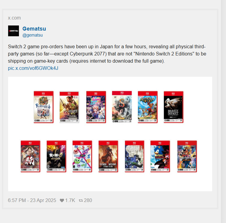This screenshot has height=223, width=226.
Task: Select the Puyo Puyo Tetris 2S cover
Action: 82,156
